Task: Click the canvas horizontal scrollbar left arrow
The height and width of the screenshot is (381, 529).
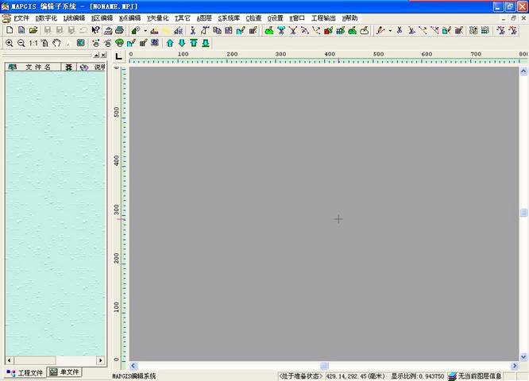Action: pyautogui.click(x=133, y=365)
